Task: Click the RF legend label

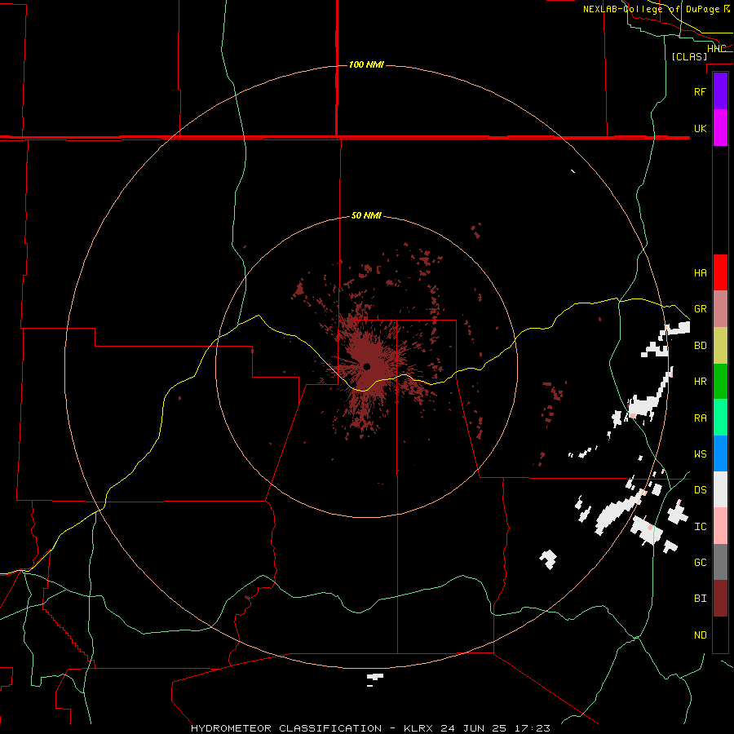Action: coord(700,91)
